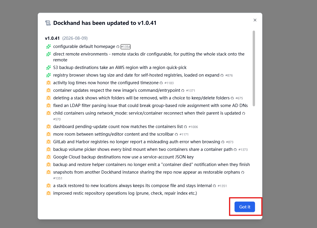Click the release date (2026-08-09)
This screenshot has height=228, width=317.
point(75,38)
